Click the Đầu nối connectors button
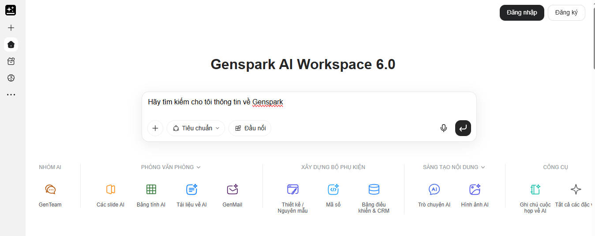The image size is (595, 236). (x=250, y=128)
